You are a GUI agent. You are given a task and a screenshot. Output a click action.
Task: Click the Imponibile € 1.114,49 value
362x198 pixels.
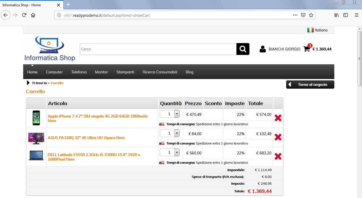pyautogui.click(x=263, y=170)
